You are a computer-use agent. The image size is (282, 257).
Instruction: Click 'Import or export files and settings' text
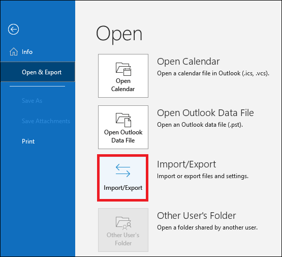tap(203, 176)
